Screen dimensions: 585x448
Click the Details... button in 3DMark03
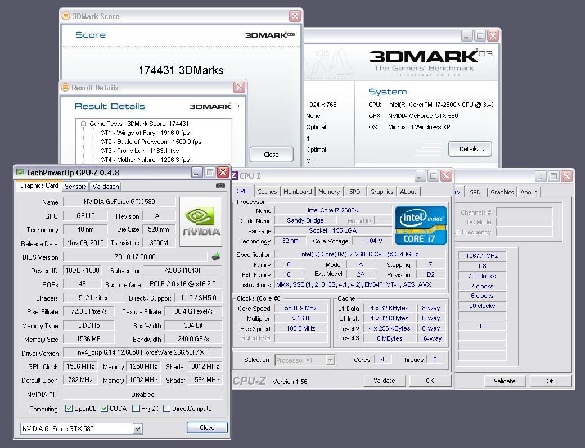coord(470,149)
